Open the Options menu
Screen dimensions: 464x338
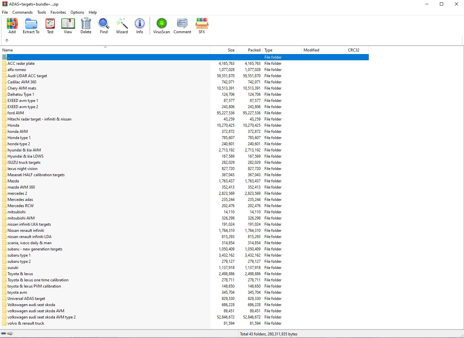coord(77,12)
